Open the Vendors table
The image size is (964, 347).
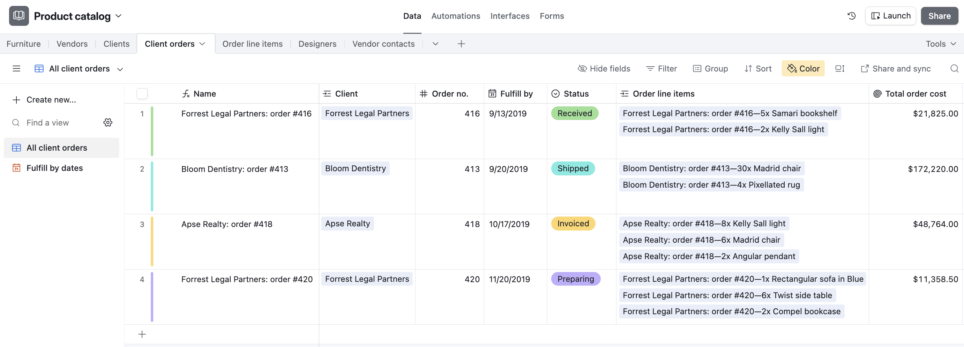72,44
